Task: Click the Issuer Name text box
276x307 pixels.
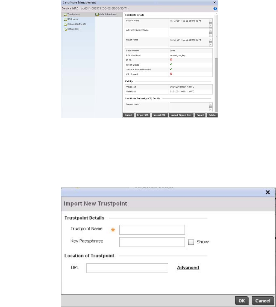Action: [189, 42]
